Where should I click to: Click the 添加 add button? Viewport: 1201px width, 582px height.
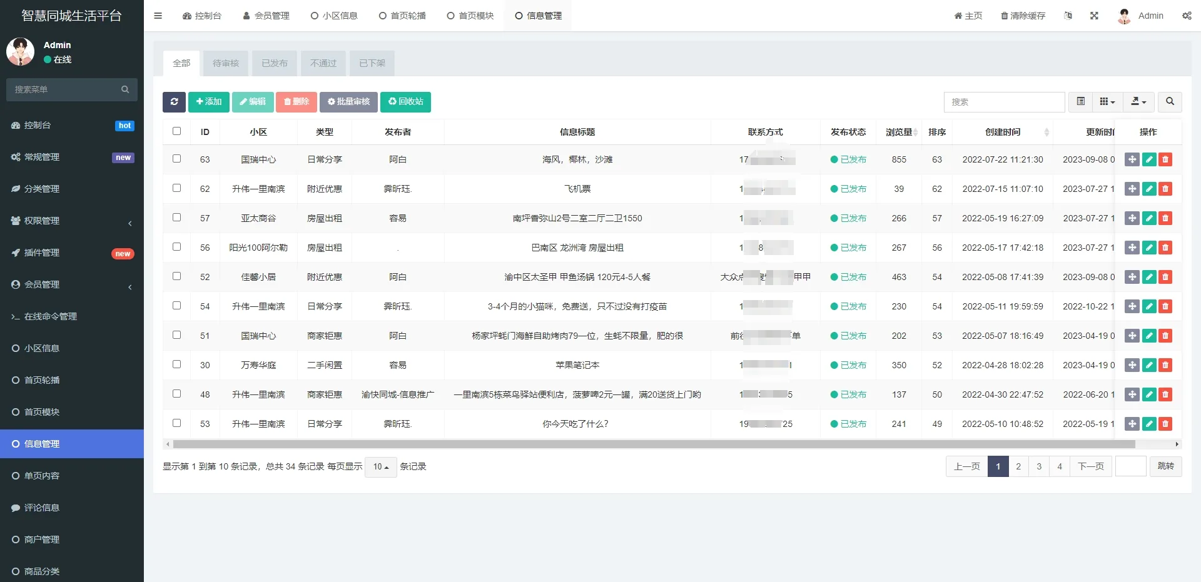point(208,102)
